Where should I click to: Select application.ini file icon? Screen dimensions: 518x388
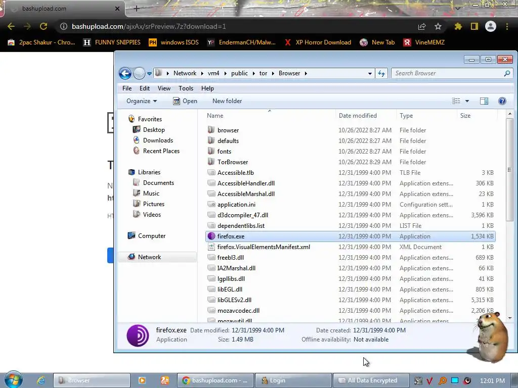pos(211,204)
